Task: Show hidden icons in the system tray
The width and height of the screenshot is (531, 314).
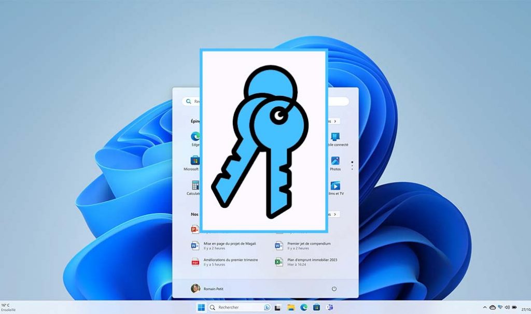Action: tap(486, 307)
